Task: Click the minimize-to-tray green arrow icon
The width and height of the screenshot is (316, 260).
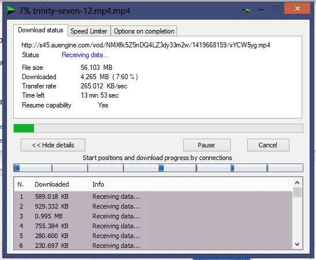Action: pyautogui.click(x=246, y=10)
